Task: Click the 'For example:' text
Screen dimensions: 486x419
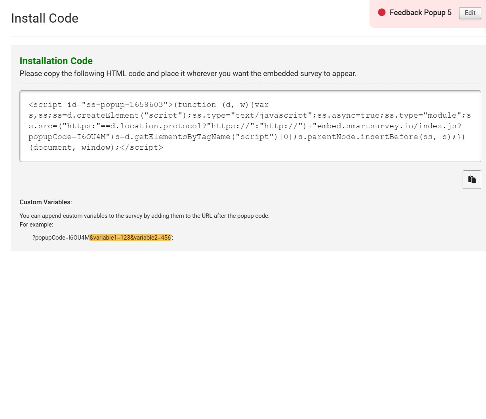Action: [x=36, y=225]
